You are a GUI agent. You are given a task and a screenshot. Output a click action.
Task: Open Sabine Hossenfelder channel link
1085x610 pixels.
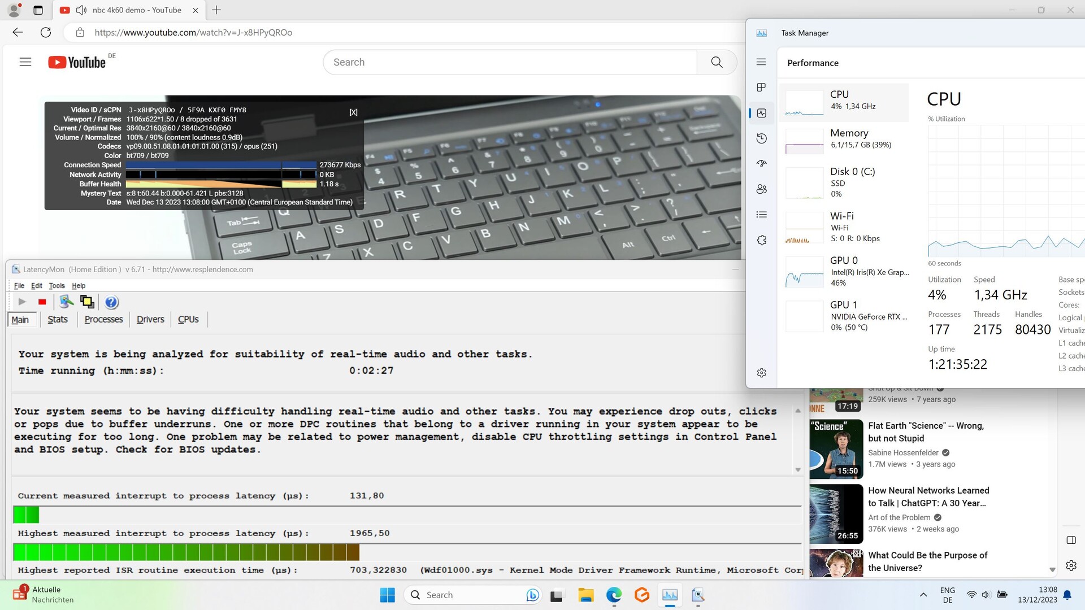(x=903, y=452)
